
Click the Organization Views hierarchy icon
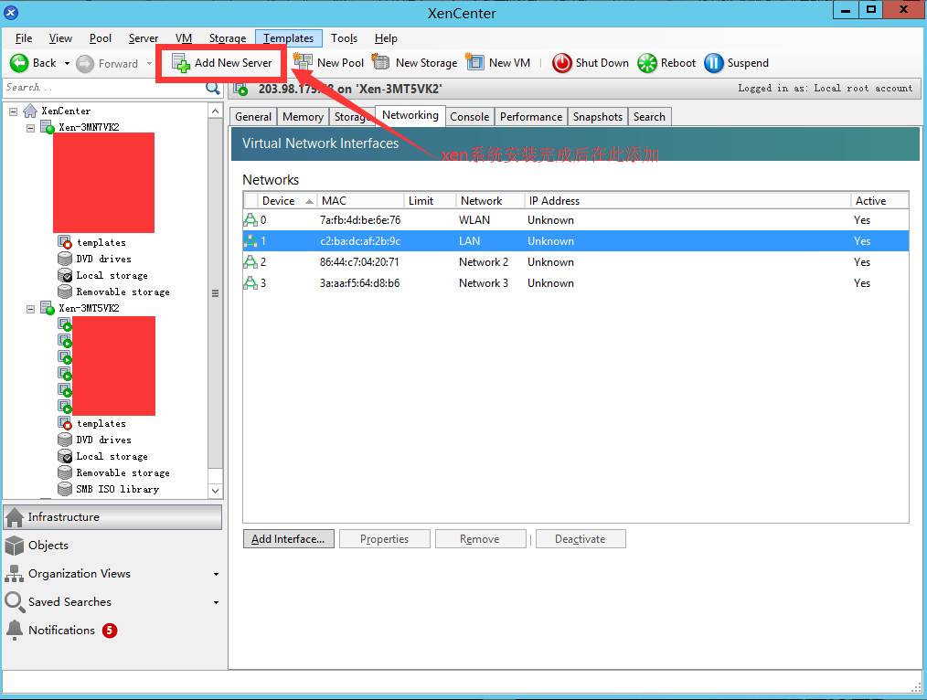(x=15, y=574)
